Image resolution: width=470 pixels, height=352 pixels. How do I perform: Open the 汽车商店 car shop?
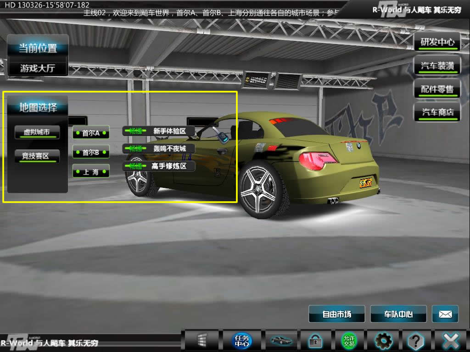coord(437,112)
